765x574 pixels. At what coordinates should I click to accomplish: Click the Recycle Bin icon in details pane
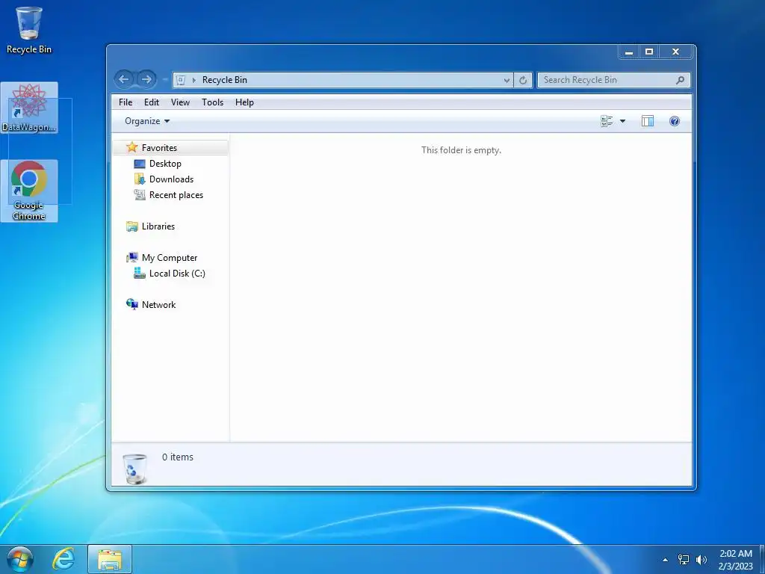pos(134,469)
